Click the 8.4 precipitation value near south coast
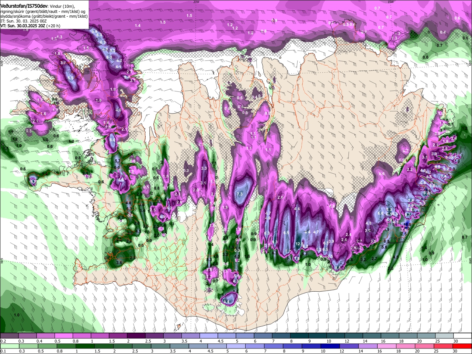 click(x=227, y=302)
